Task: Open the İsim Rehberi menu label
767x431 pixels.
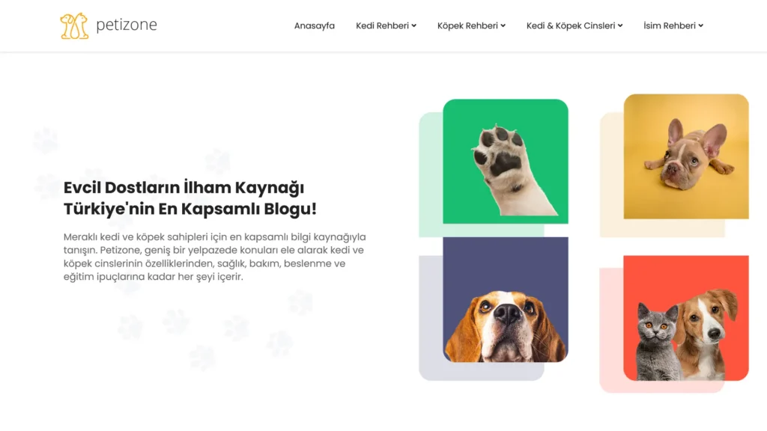Action: (670, 25)
